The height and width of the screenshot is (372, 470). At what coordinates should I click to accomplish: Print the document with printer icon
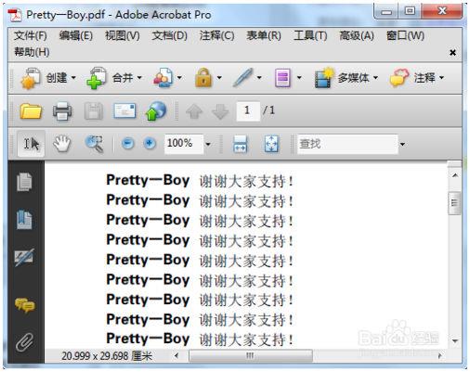[62, 111]
